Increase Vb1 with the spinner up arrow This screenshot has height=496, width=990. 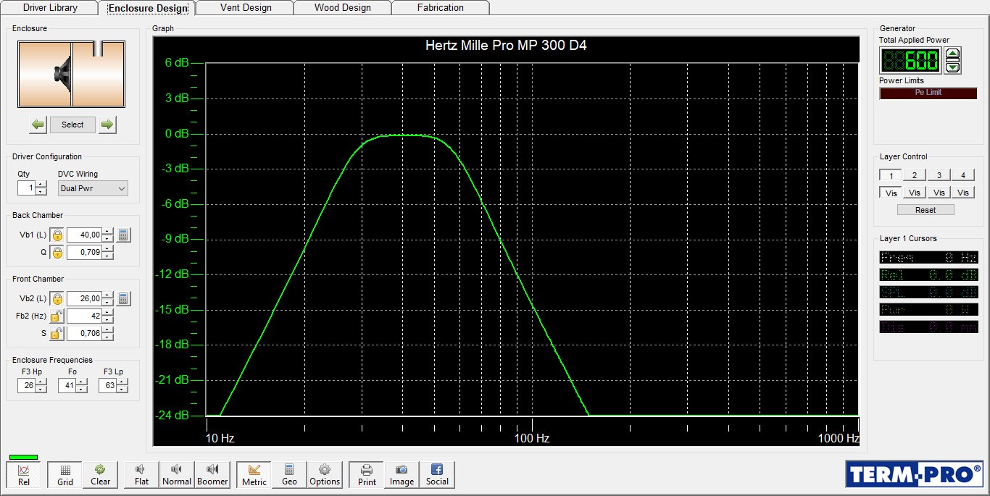pos(108,232)
